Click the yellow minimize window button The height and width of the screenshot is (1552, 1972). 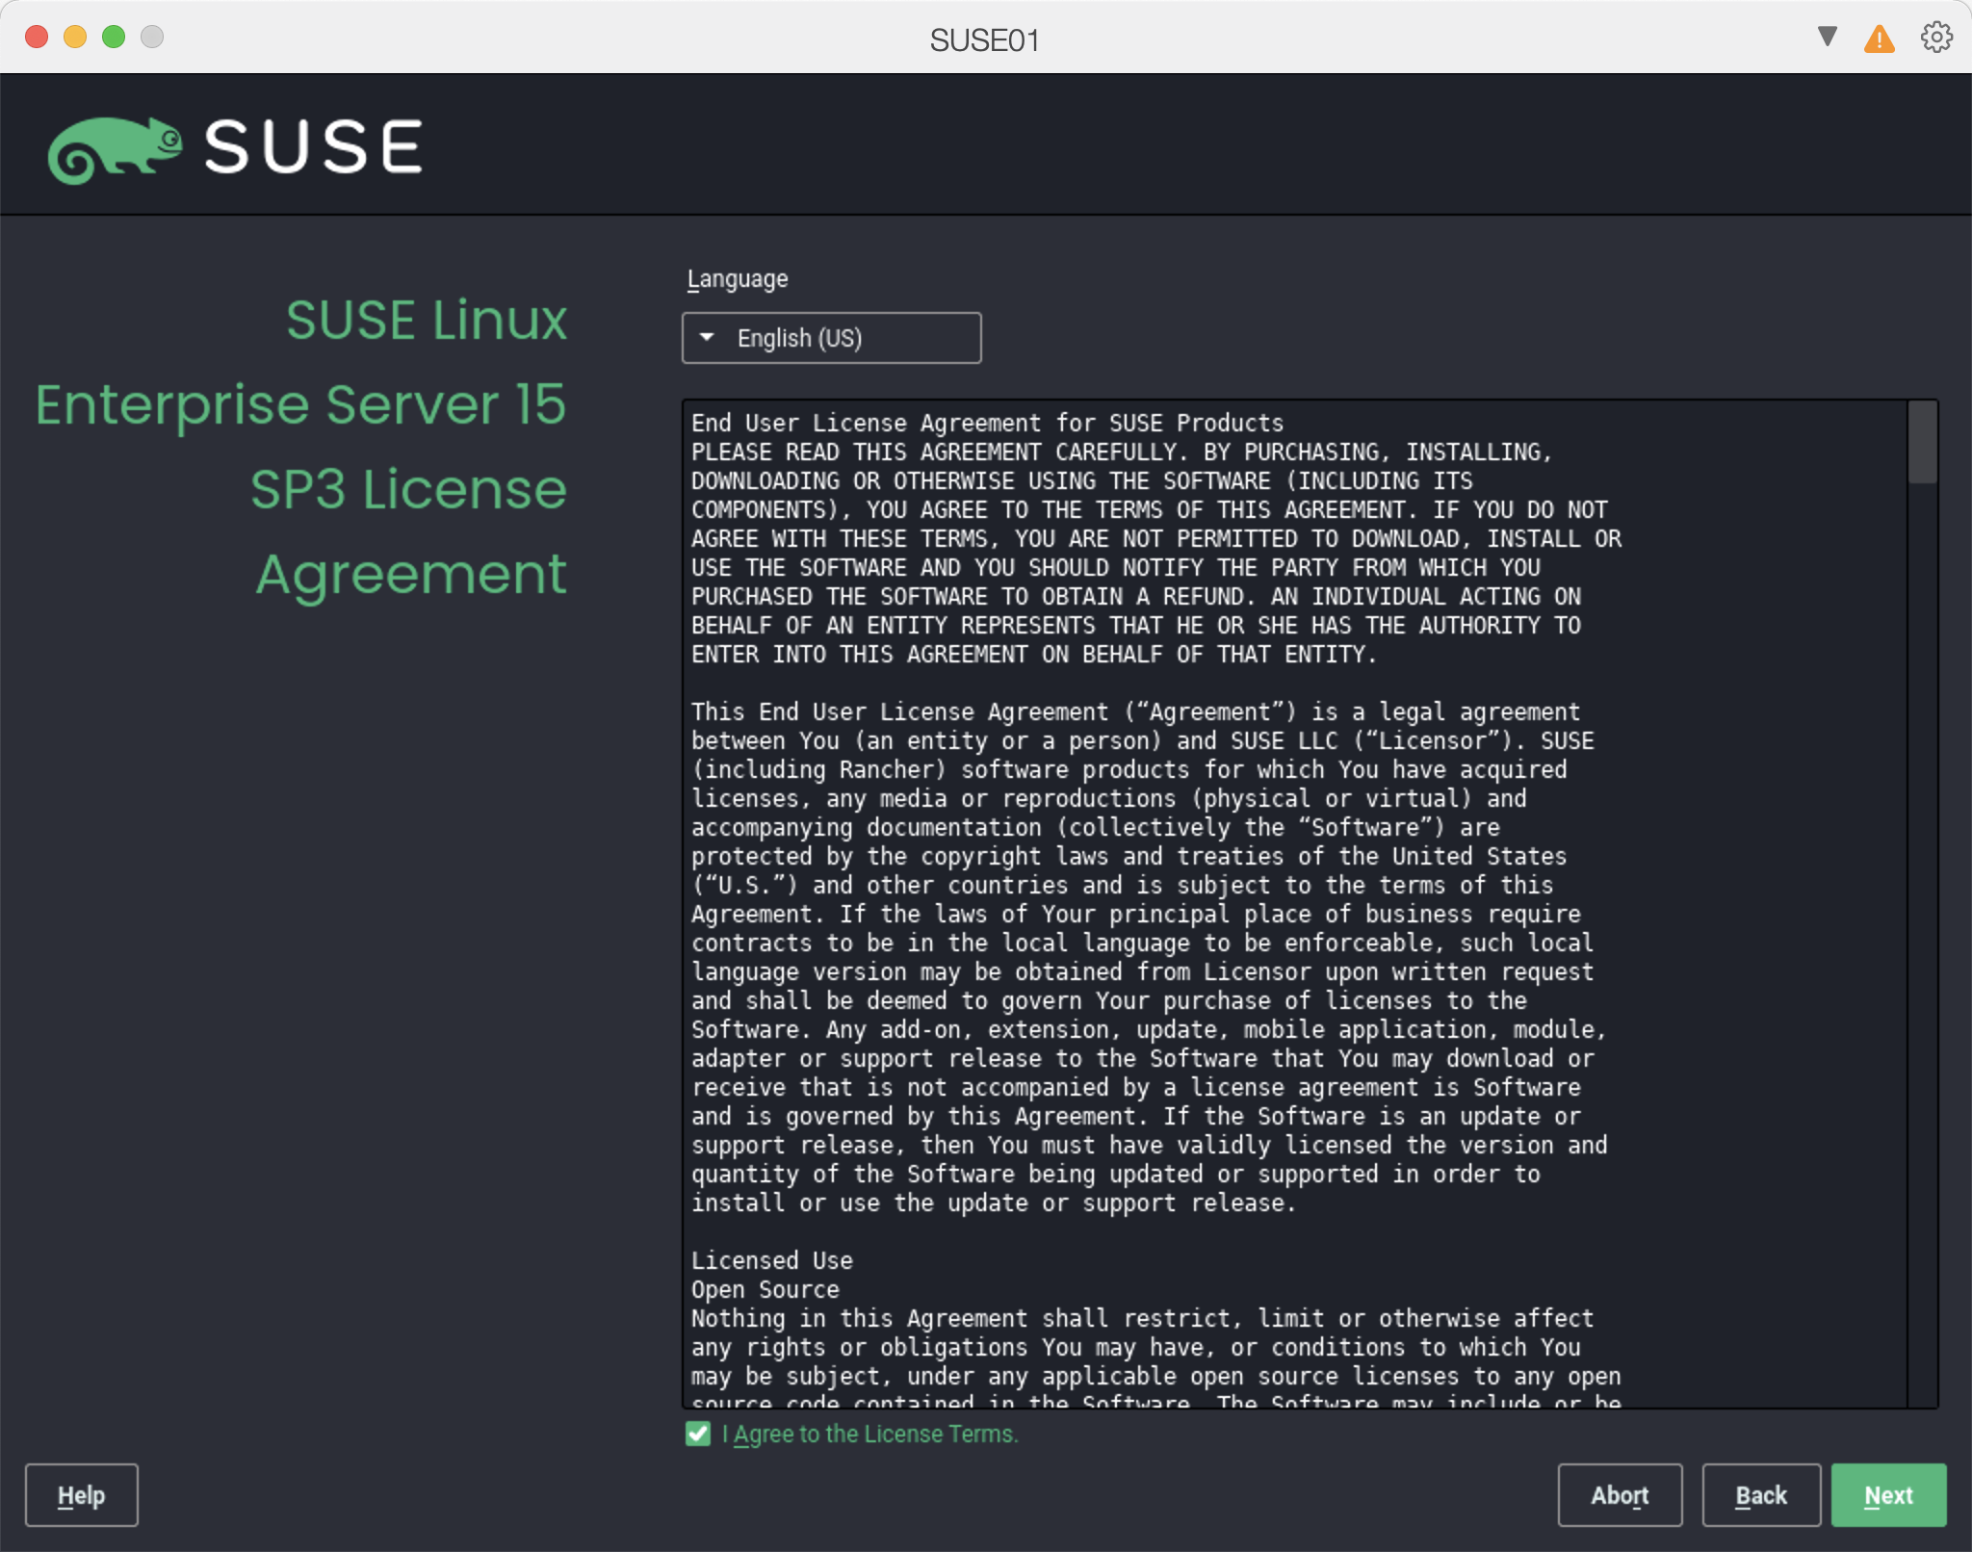(x=75, y=37)
